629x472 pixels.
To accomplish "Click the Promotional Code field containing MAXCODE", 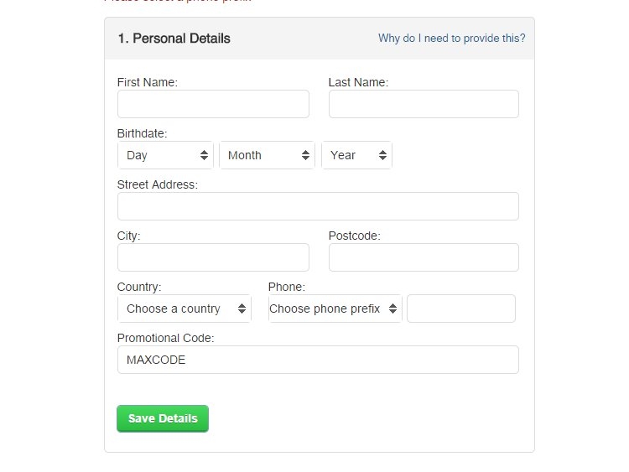I will tap(318, 360).
